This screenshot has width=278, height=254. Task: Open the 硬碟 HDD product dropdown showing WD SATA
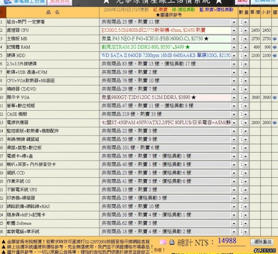tap(168, 55)
